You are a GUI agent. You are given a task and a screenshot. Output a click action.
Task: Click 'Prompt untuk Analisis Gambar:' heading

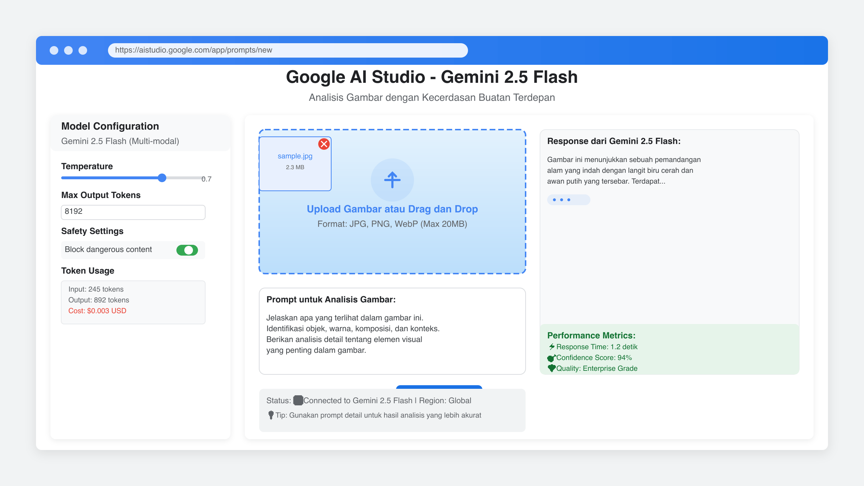coord(331,300)
